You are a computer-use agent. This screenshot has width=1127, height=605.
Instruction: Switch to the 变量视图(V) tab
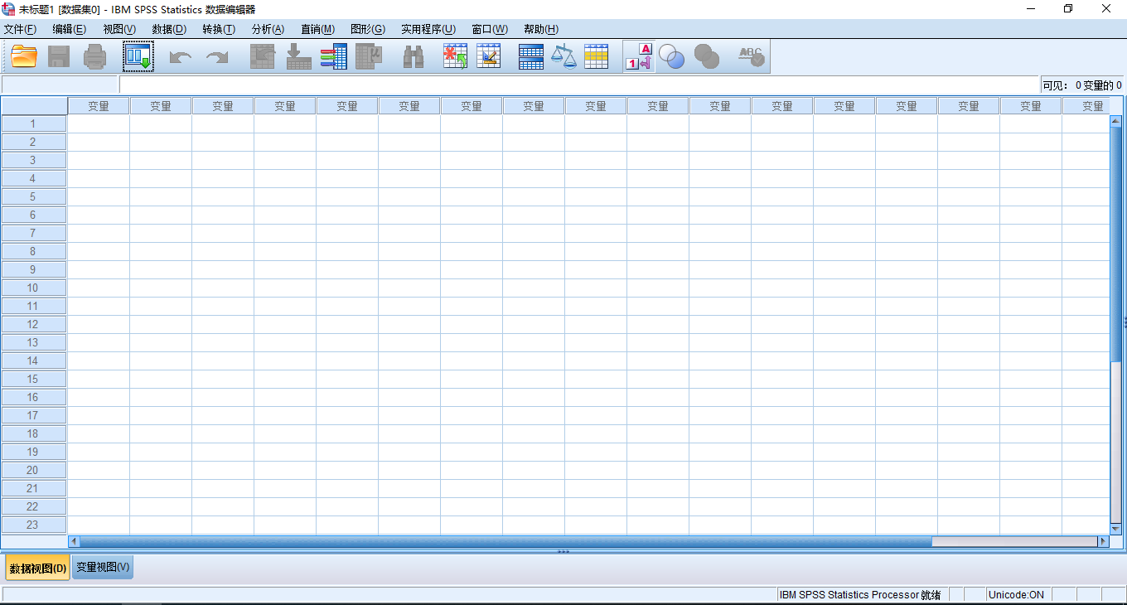pyautogui.click(x=103, y=568)
